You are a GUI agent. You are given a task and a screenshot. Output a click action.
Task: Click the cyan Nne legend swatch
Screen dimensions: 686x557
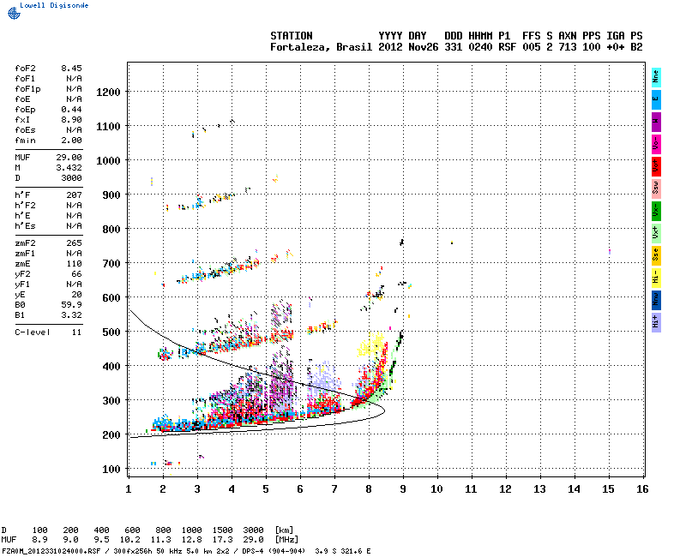655,78
